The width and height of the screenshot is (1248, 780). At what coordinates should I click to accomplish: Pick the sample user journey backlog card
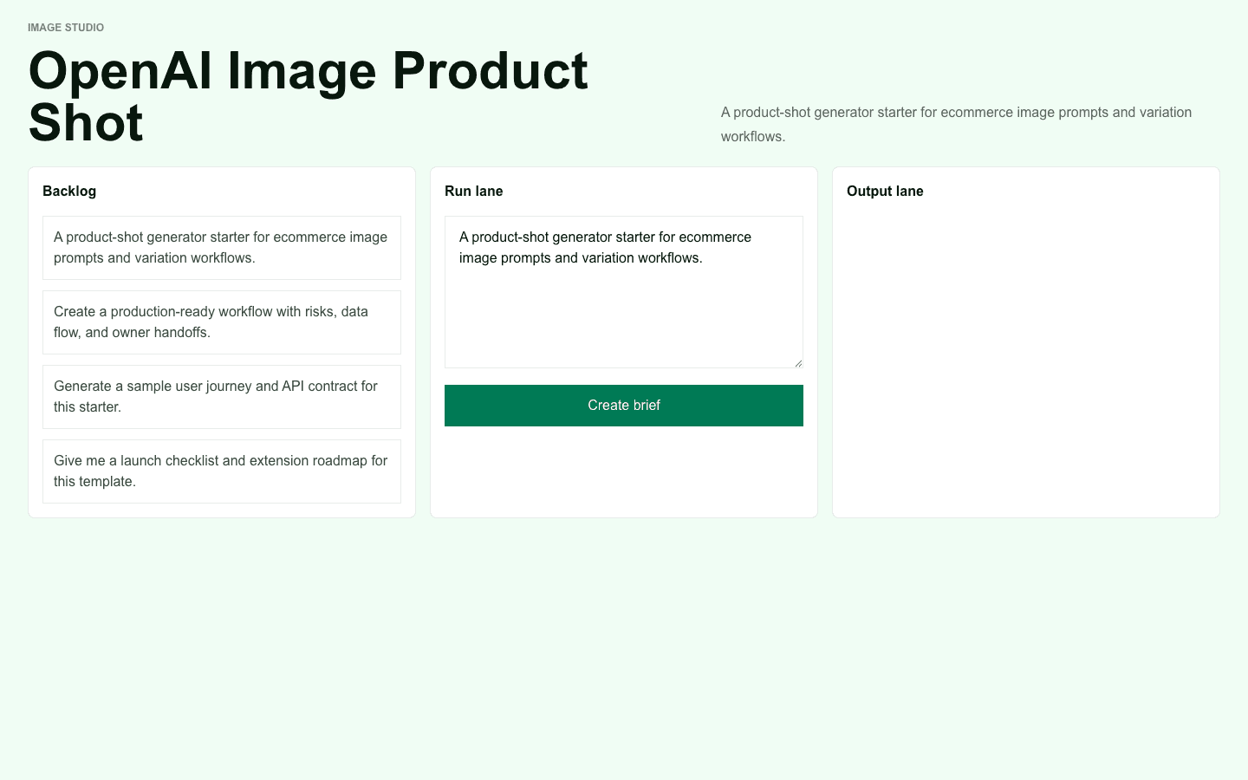click(222, 397)
